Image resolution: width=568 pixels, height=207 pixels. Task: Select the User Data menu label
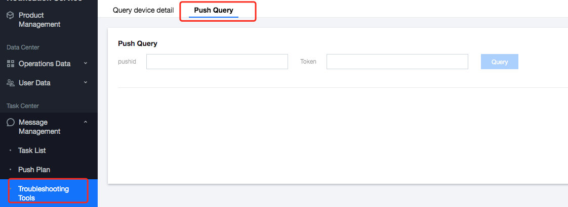coord(34,83)
